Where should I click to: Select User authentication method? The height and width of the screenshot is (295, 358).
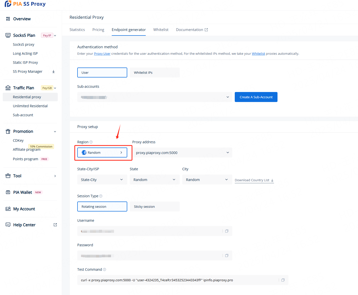(102, 72)
